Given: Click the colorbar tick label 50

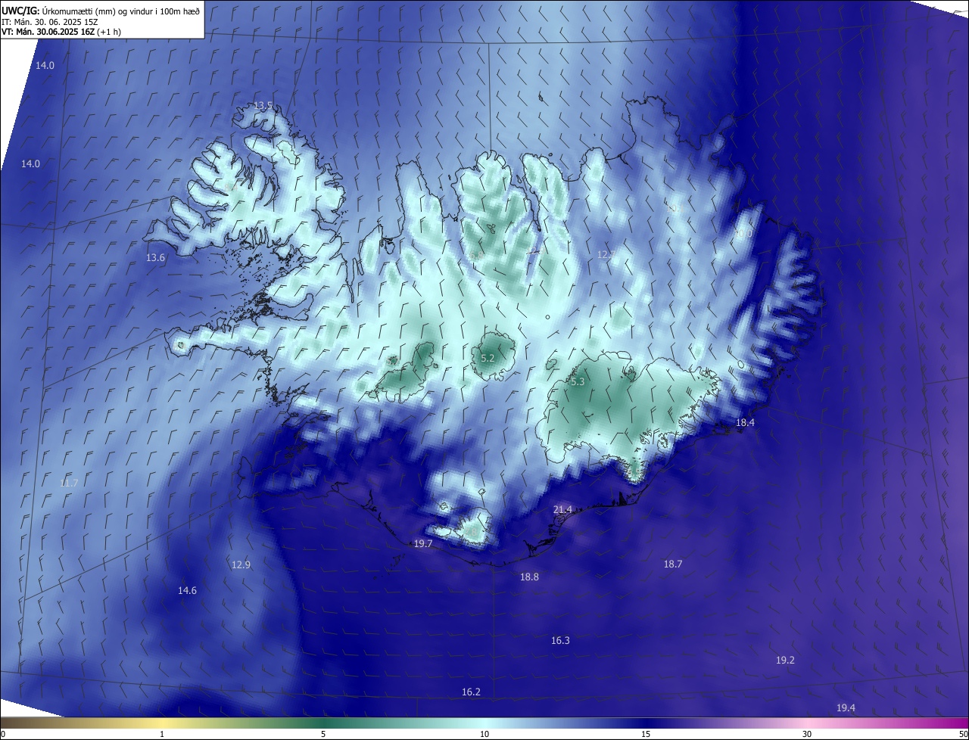Looking at the screenshot, I should (x=963, y=734).
